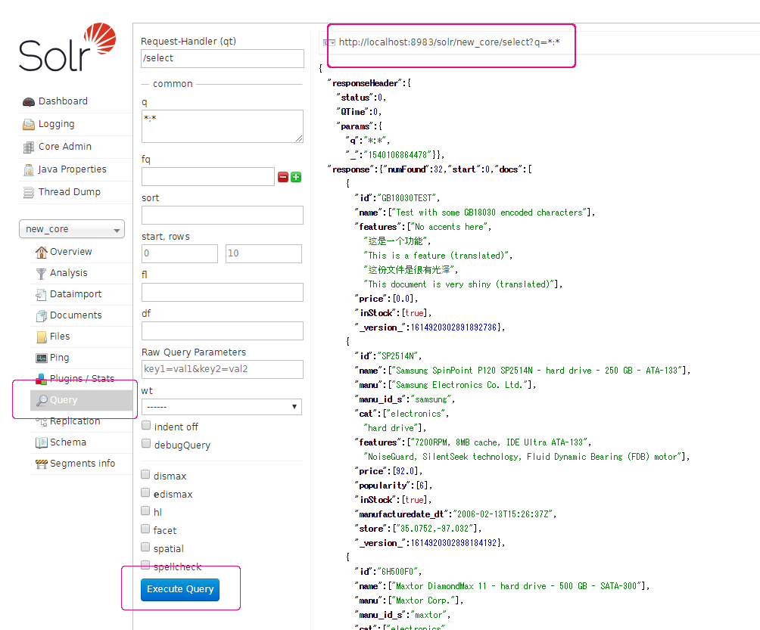Enable the debugQuery checkbox

[146, 443]
